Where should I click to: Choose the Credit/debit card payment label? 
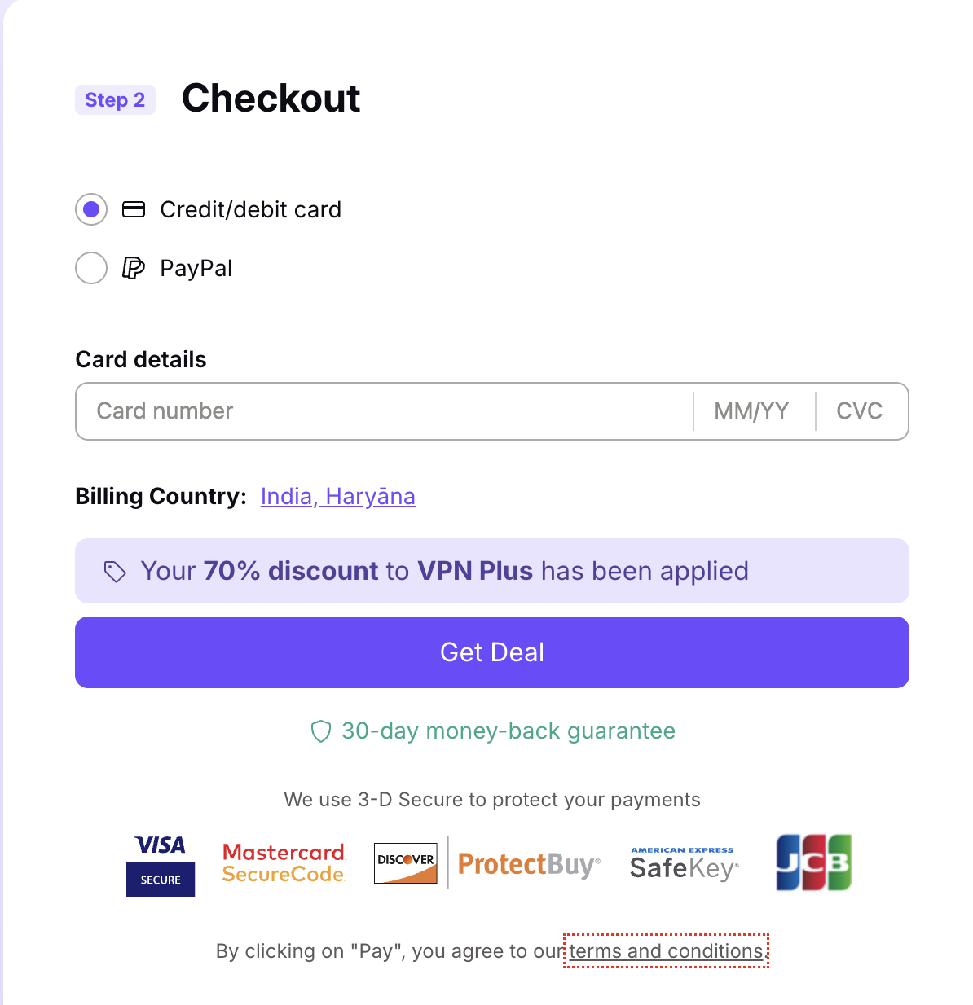point(250,209)
